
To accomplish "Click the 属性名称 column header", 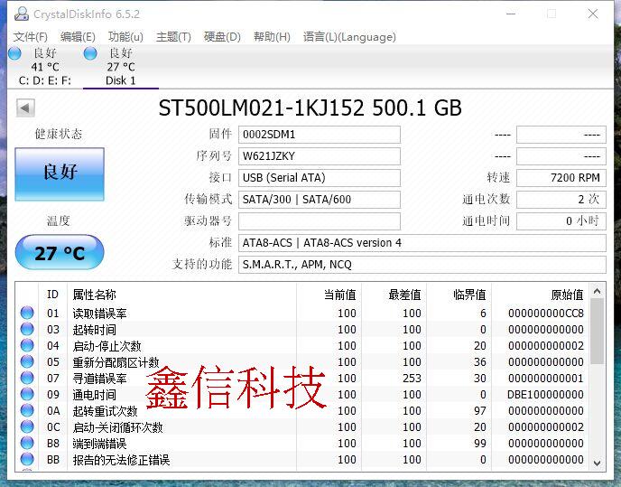I will click(x=94, y=295).
